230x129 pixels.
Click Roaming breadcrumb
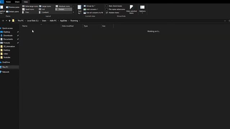(74, 21)
